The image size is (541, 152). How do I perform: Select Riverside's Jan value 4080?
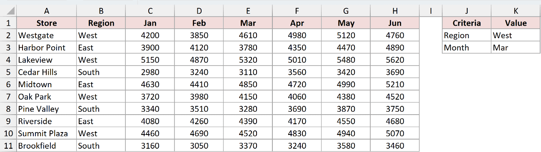coord(150,121)
